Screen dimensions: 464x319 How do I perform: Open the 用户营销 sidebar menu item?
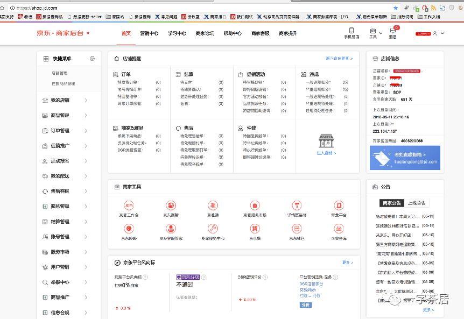pyautogui.click(x=65, y=267)
